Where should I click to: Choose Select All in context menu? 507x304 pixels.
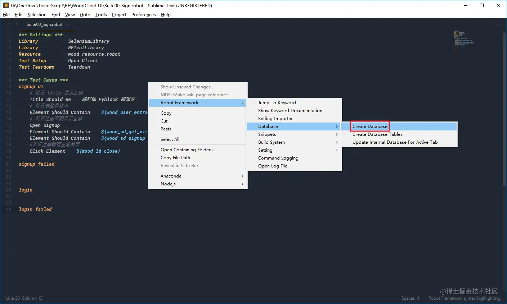click(x=198, y=139)
